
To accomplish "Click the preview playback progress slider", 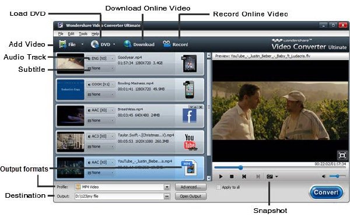I will (279, 167).
